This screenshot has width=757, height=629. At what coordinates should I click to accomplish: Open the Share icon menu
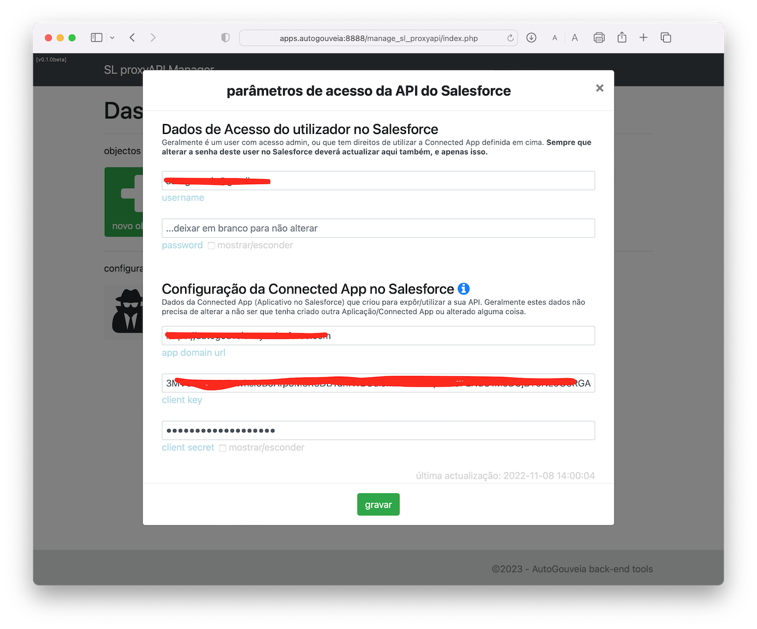(x=622, y=37)
